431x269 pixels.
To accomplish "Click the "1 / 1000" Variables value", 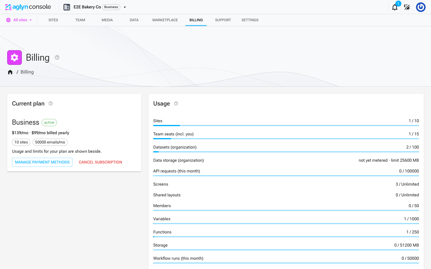I will click(x=412, y=219).
